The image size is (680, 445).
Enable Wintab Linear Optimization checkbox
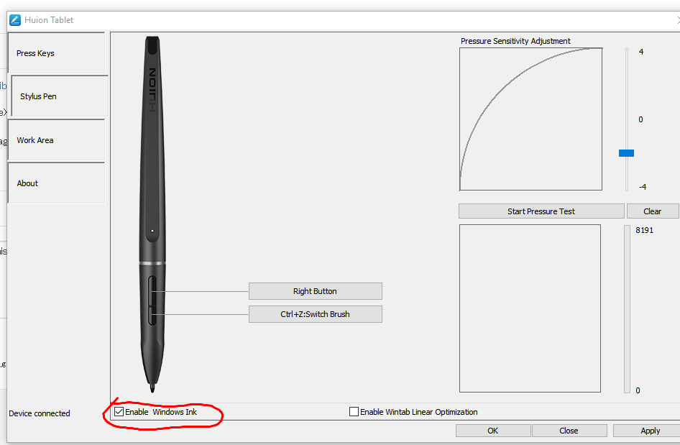click(x=354, y=412)
